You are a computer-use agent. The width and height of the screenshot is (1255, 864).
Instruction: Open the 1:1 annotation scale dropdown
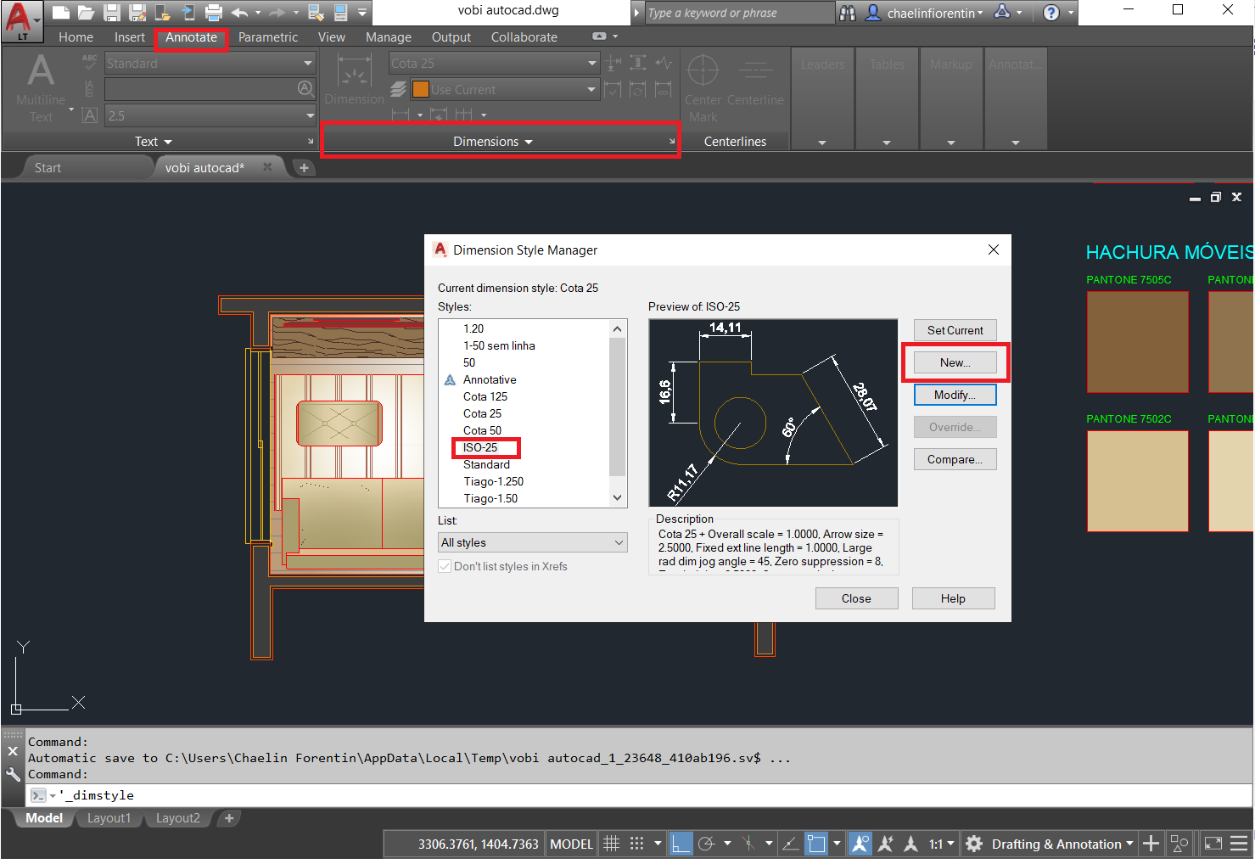942,844
